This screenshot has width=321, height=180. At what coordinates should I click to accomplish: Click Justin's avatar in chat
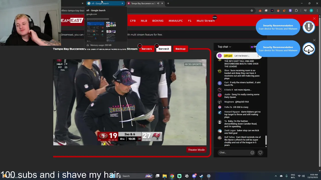click(220, 95)
